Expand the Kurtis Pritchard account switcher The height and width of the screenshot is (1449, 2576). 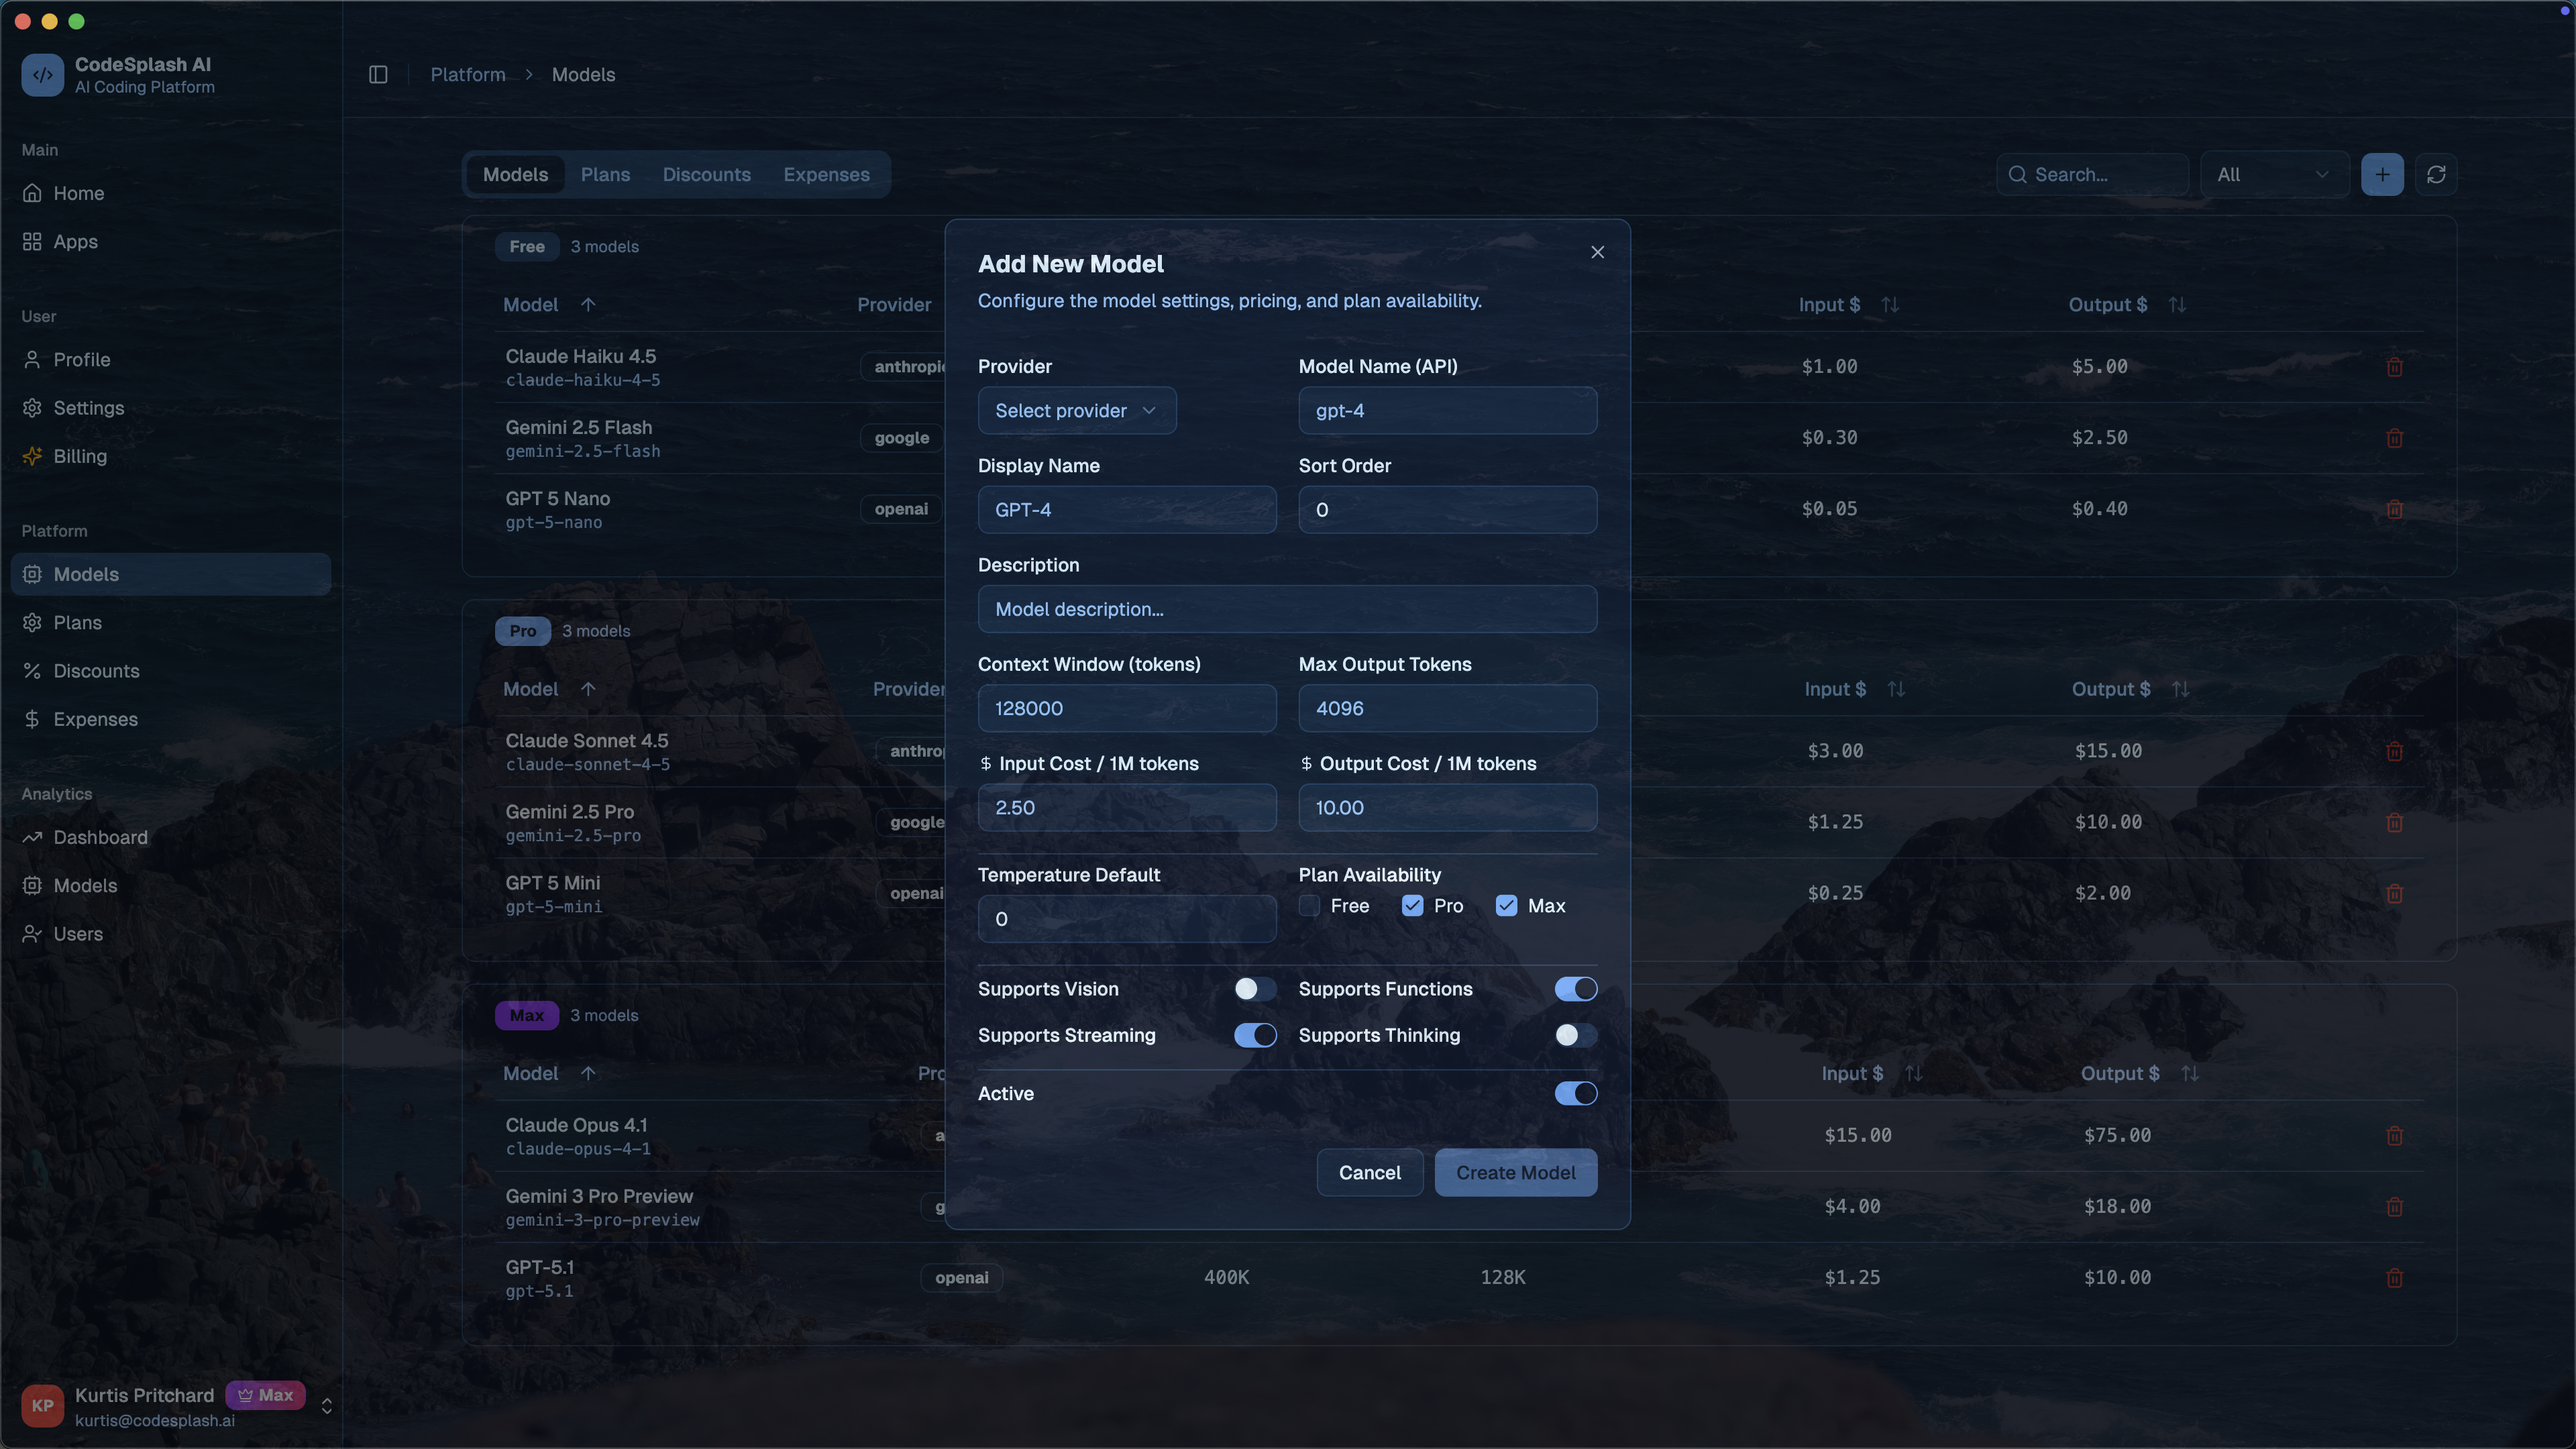326,1406
